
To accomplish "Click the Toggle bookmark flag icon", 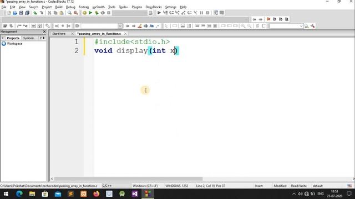I will pos(268,19).
